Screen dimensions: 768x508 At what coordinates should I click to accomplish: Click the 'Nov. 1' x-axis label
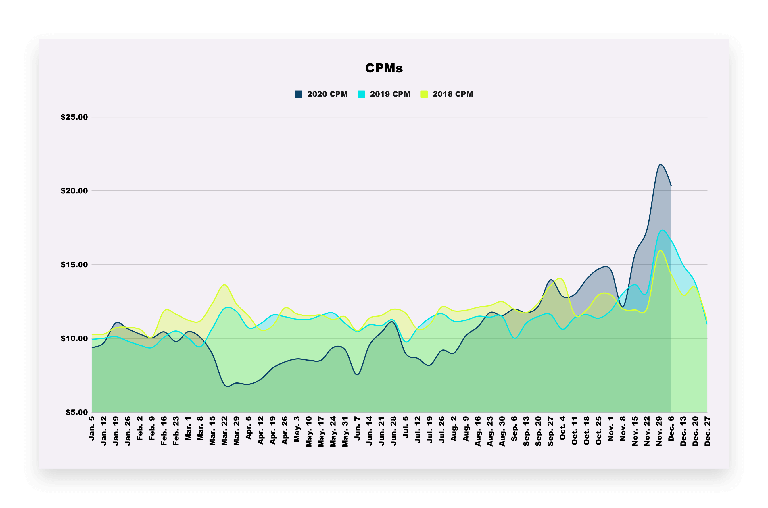610,429
